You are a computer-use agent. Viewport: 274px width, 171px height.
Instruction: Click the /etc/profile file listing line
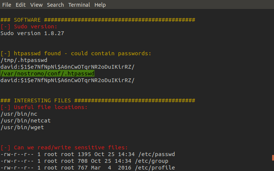pos(88,168)
